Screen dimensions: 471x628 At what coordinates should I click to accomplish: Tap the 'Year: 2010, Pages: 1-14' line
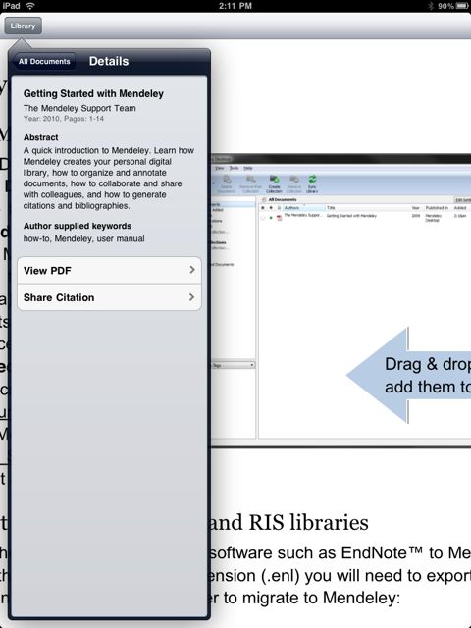click(x=64, y=119)
